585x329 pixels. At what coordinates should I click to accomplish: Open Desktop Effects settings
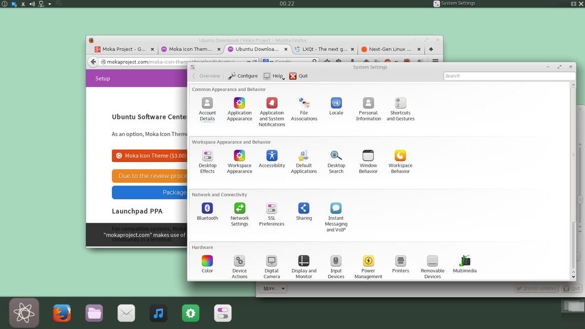point(207,161)
